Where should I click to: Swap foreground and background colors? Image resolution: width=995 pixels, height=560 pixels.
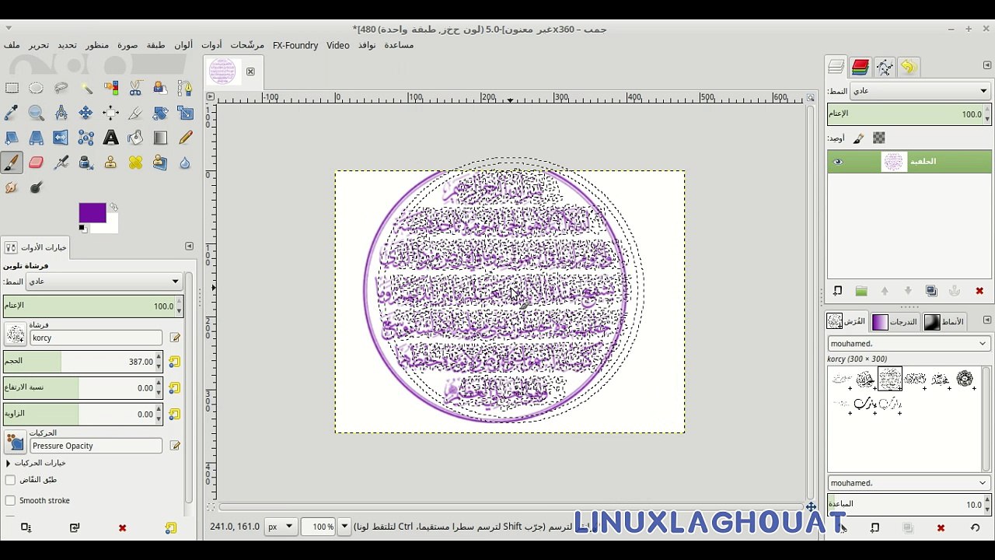113,207
